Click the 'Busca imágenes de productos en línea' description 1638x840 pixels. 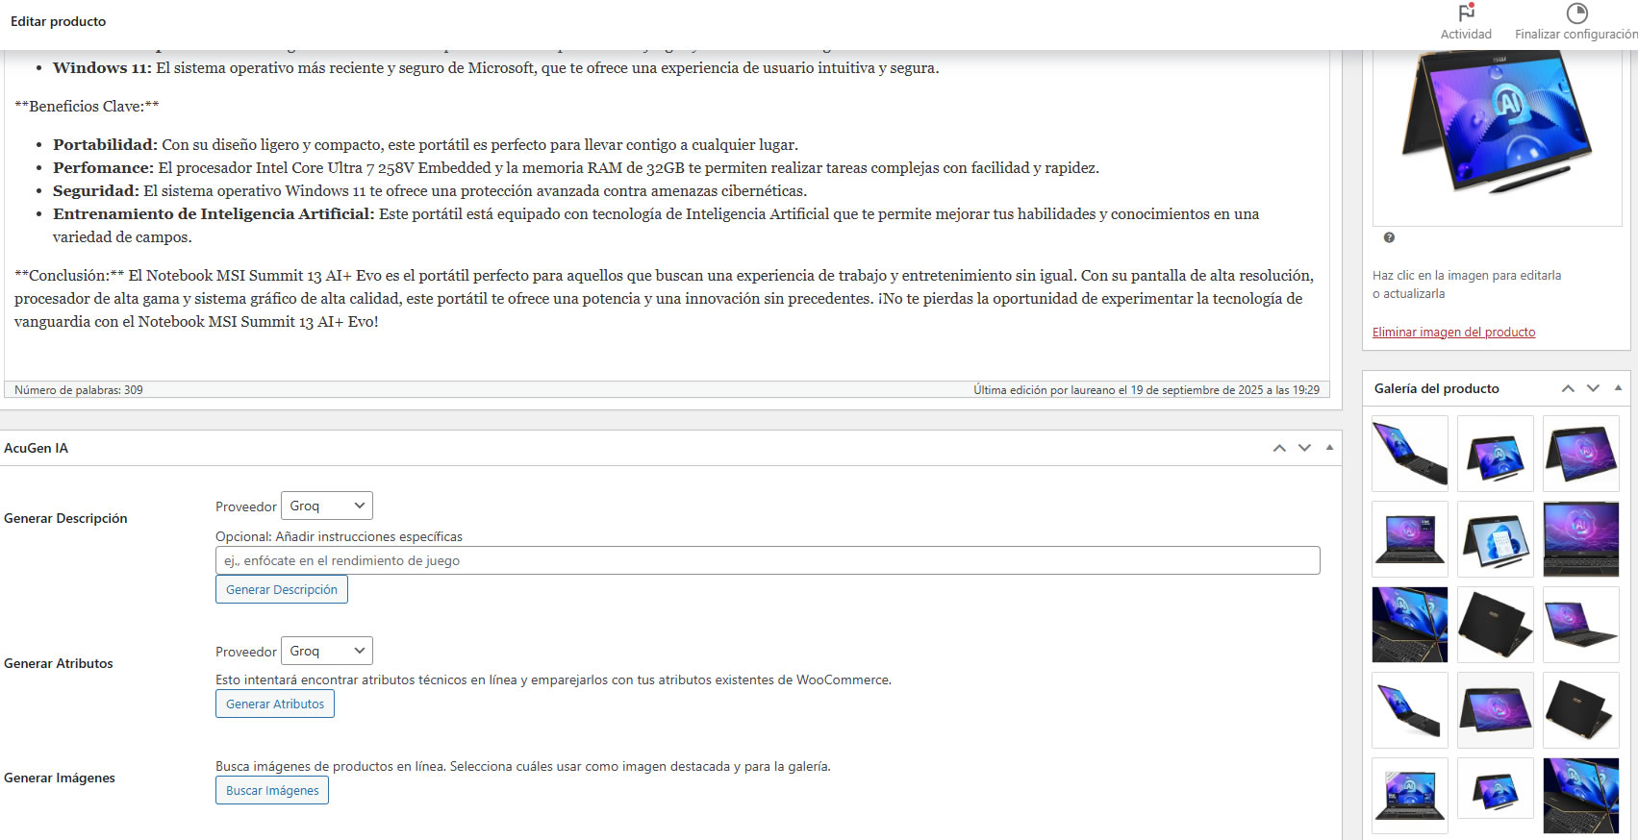[522, 766]
